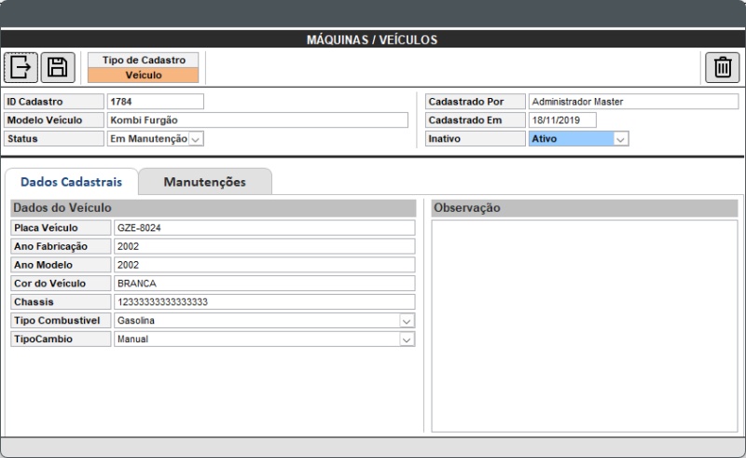This screenshot has width=746, height=458.
Task: Focus the Placa Veículo field
Action: coord(263,228)
